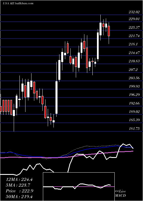This screenshot has height=201, width=143.
Task: Click the 232.02 price level label
Action: pos(134,12)
